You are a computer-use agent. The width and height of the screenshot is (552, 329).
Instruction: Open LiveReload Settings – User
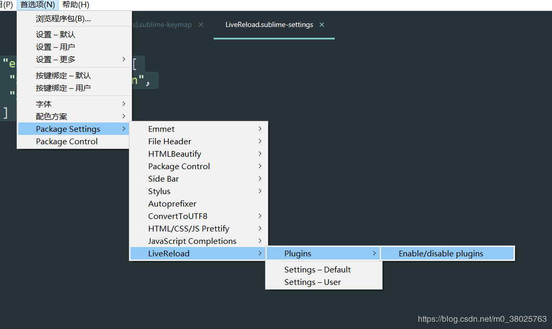[323, 282]
